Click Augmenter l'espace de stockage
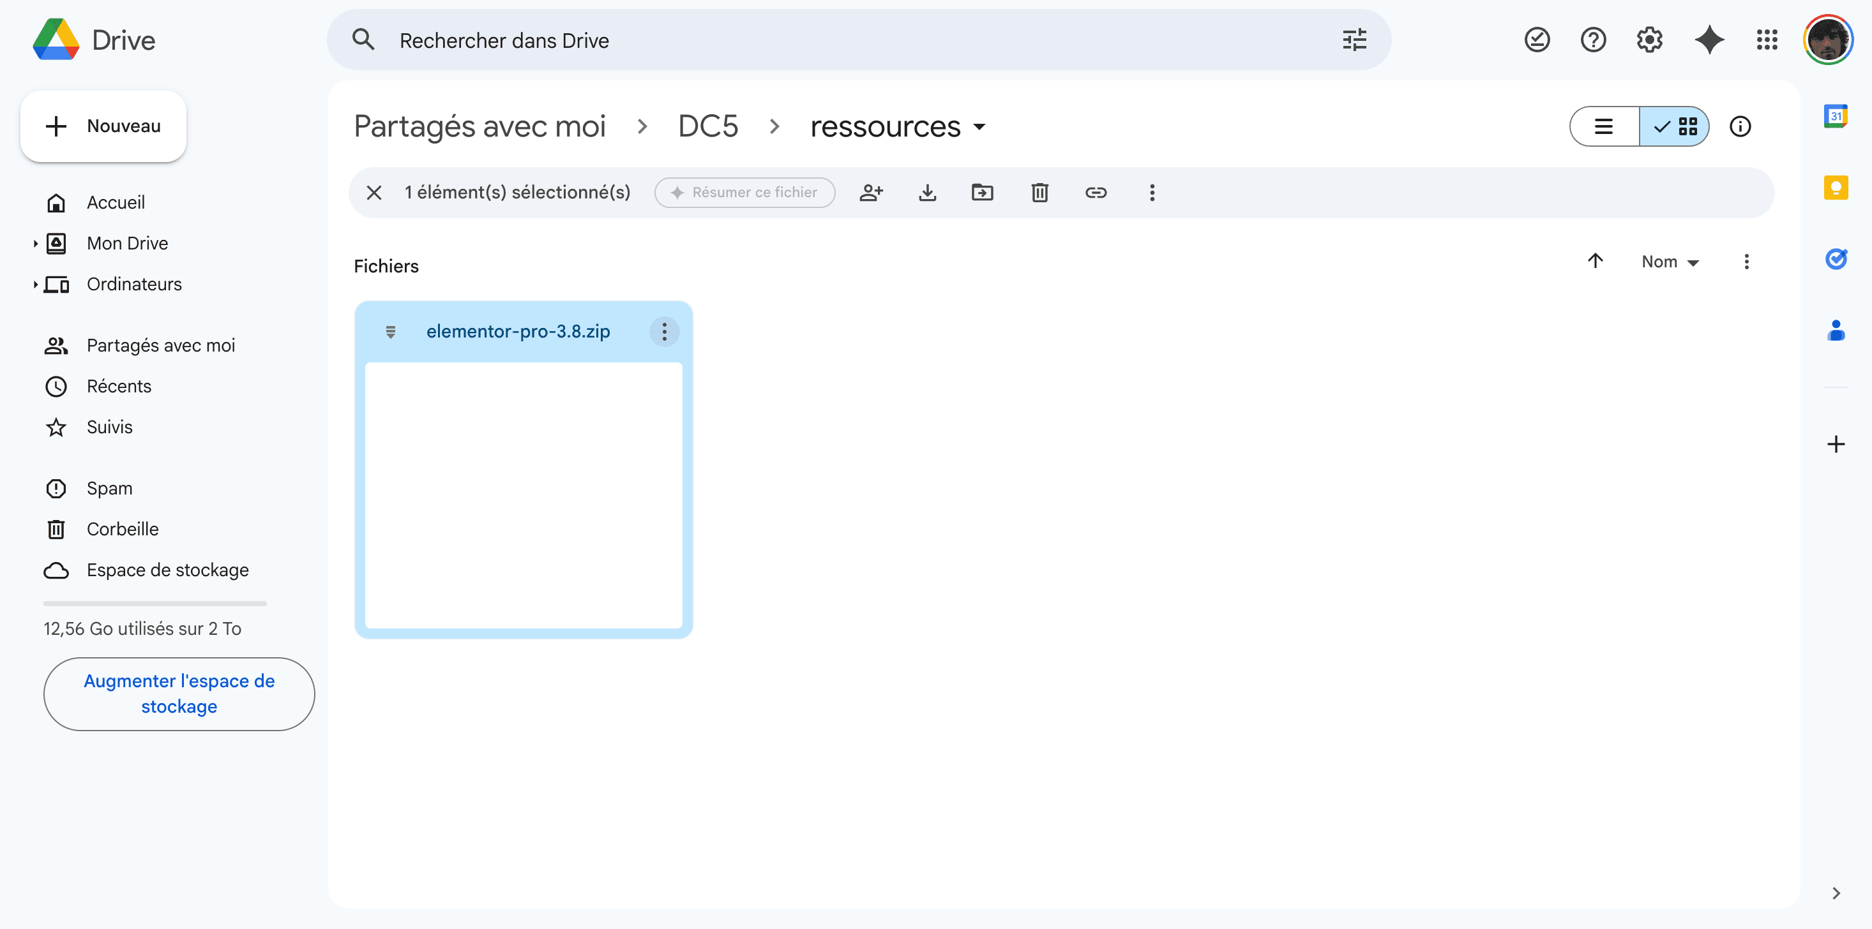The image size is (1872, 929). click(x=179, y=694)
